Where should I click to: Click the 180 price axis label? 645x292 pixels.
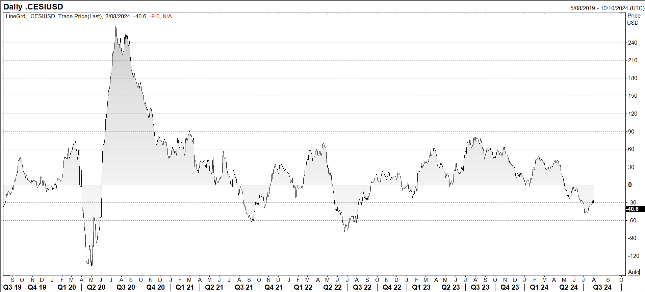(x=633, y=78)
